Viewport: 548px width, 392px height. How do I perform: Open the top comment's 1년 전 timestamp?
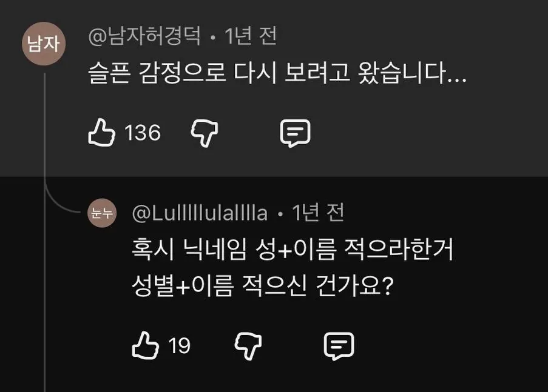pos(251,36)
